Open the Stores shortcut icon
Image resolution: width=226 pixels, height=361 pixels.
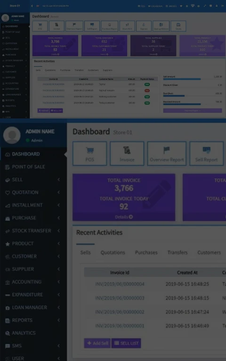pos(178,26)
